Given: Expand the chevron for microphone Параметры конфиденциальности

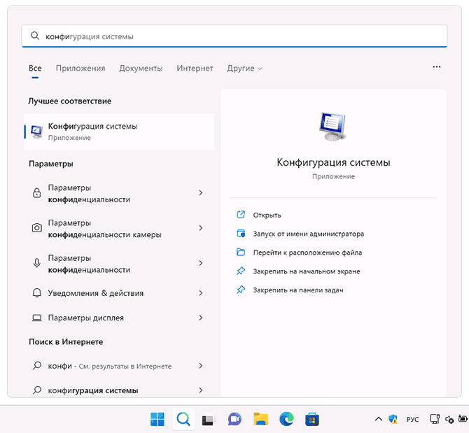Looking at the screenshot, I should pos(201,263).
